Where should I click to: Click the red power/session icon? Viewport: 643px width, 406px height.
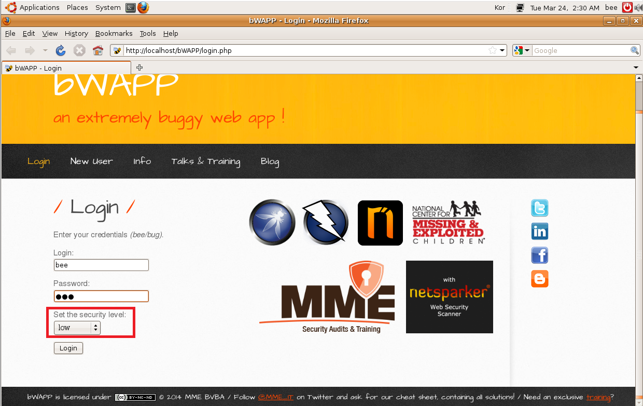click(x=627, y=7)
